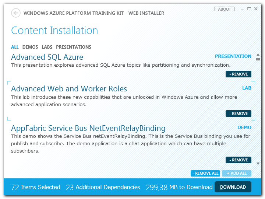This screenshot has height=199, width=265.
Task: Switch to the DEMOS filter tab
Action: pyautogui.click(x=30, y=47)
